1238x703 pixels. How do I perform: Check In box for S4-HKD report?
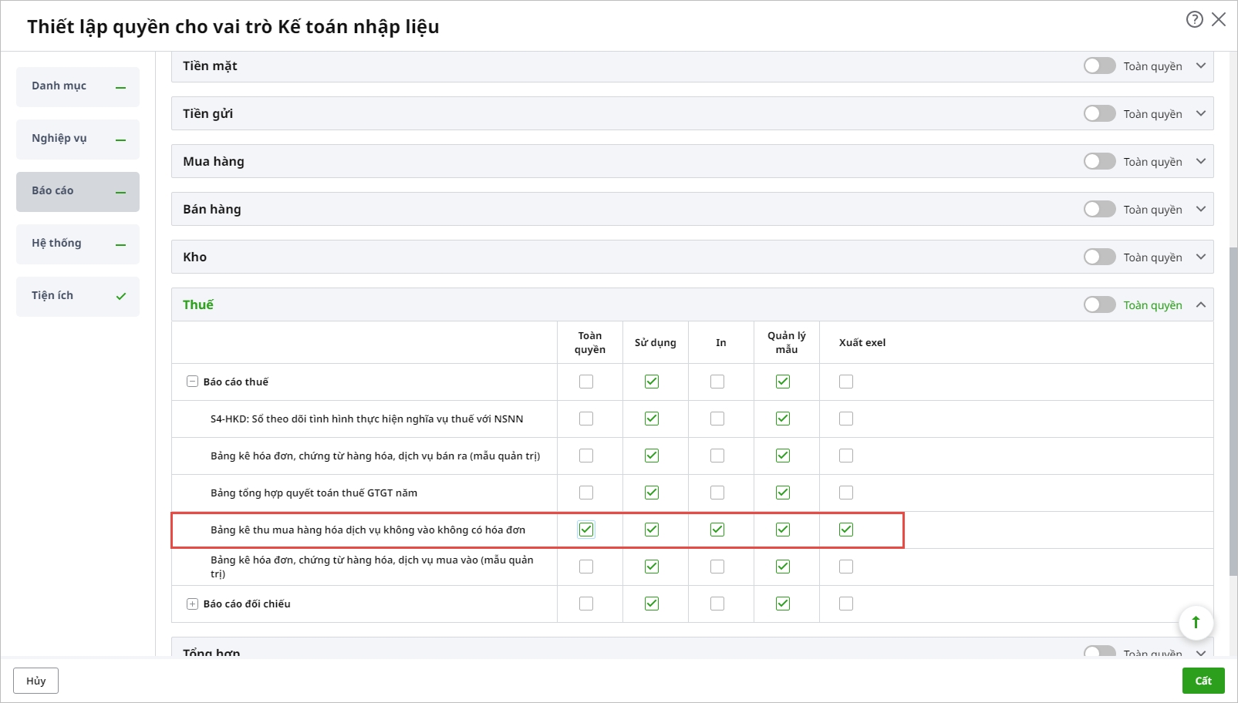click(x=717, y=419)
